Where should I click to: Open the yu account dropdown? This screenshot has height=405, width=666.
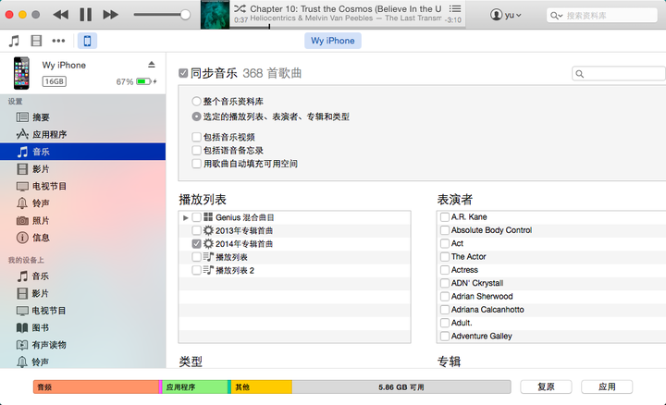(505, 15)
